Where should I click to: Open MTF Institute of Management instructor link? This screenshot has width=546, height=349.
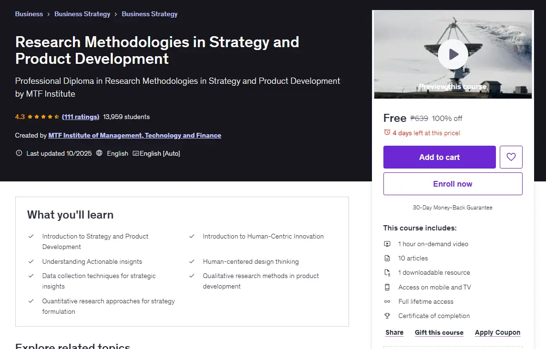[x=135, y=135]
